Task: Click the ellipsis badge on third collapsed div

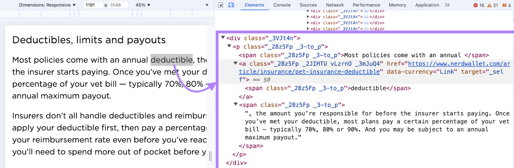Action: [366, 23]
